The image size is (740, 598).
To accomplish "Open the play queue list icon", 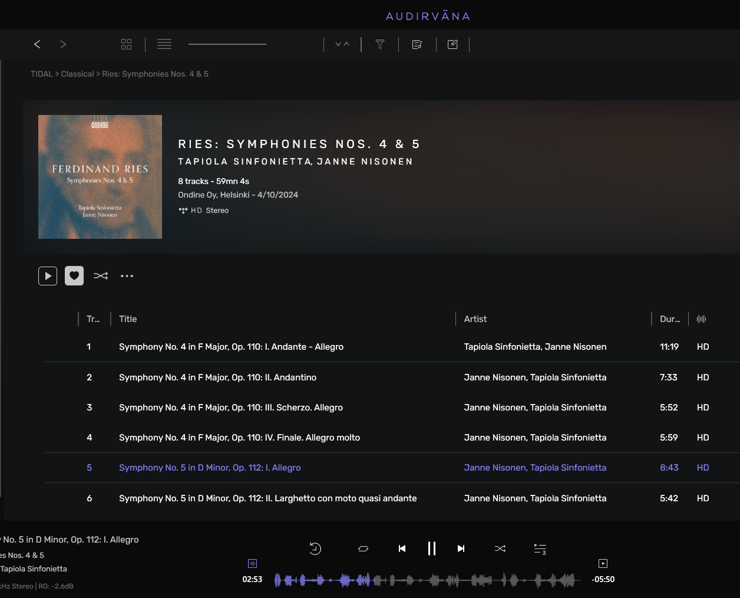I will (540, 549).
